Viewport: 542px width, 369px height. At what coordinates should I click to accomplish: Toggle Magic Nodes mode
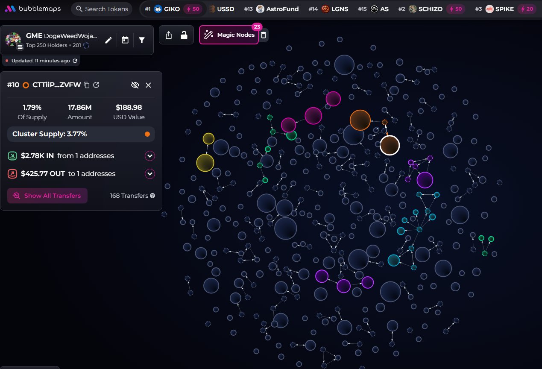pos(229,35)
